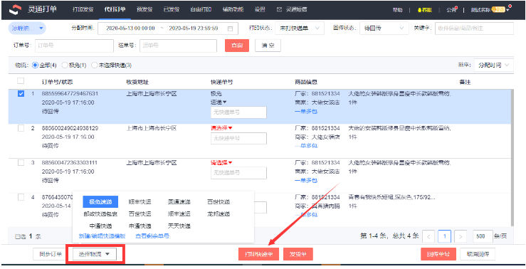Image resolution: width=526 pixels, height=269 pixels.
Task: Open the 回传状态 dropdown
Action: click(x=384, y=28)
